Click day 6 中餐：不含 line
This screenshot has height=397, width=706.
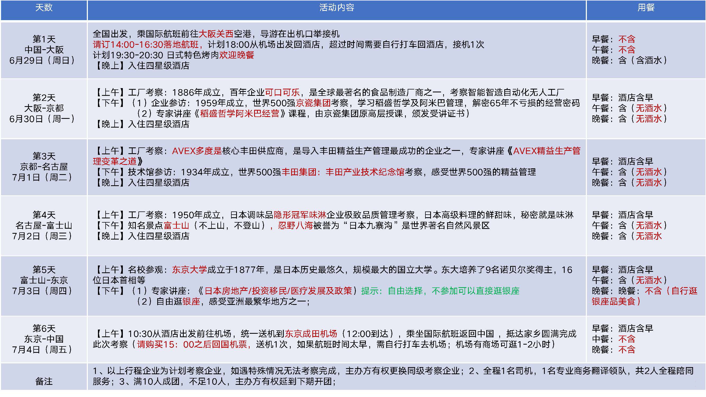coord(613,339)
